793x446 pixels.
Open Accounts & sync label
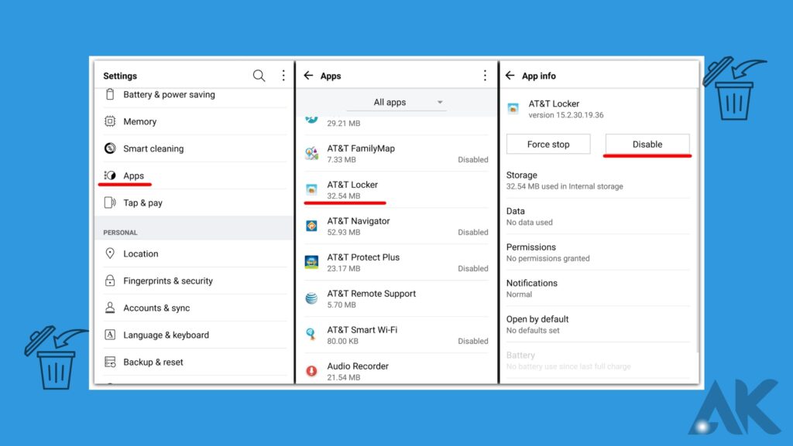pyautogui.click(x=156, y=308)
